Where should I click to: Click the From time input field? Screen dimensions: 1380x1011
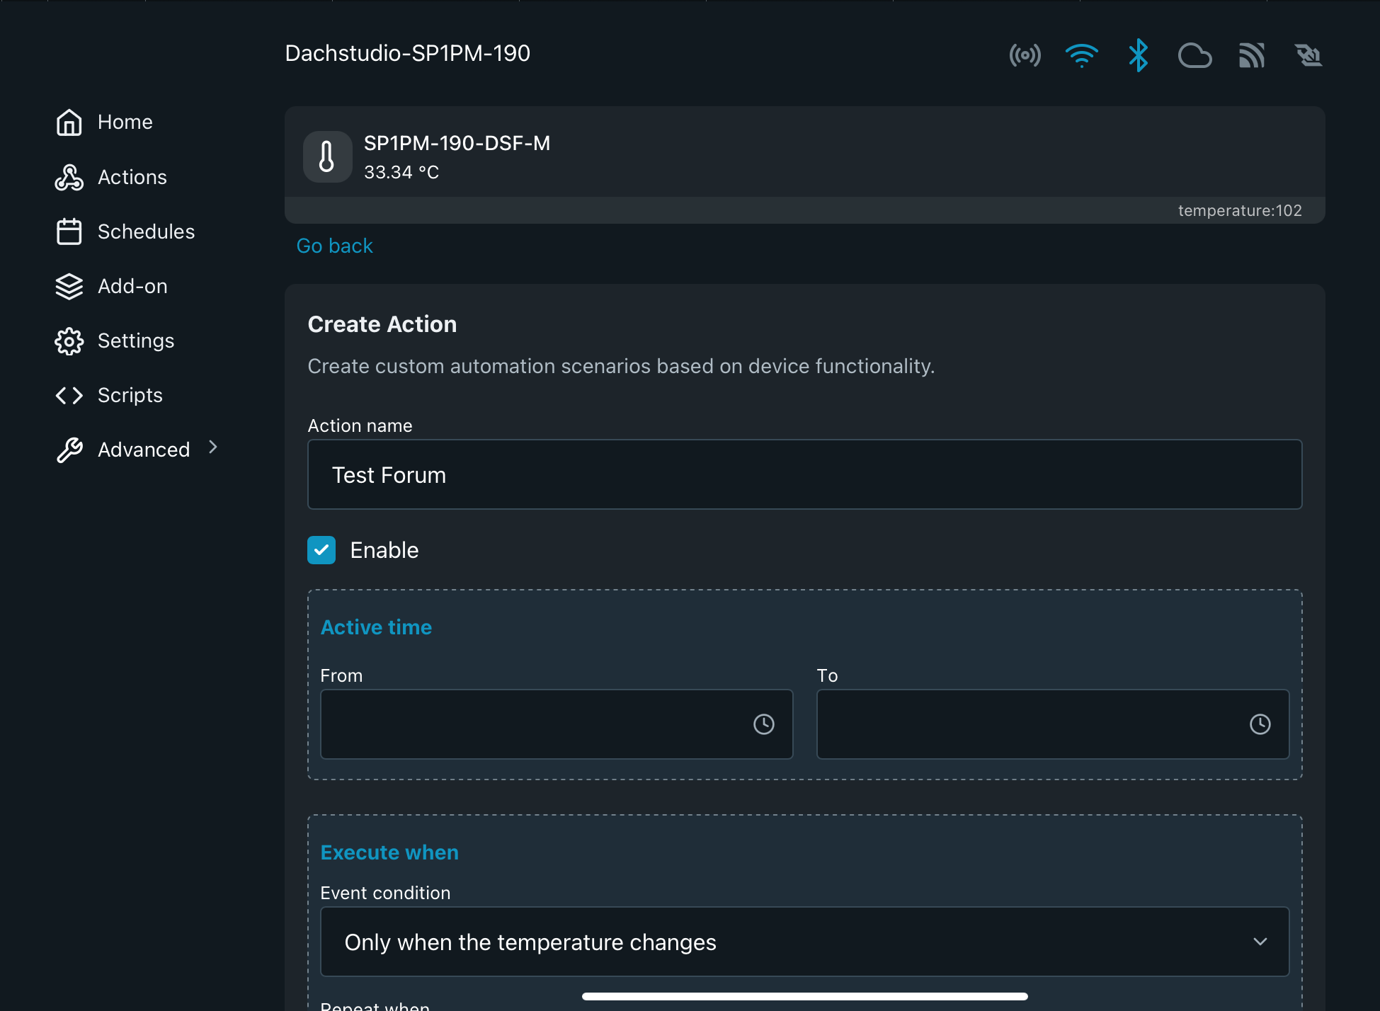coord(557,724)
